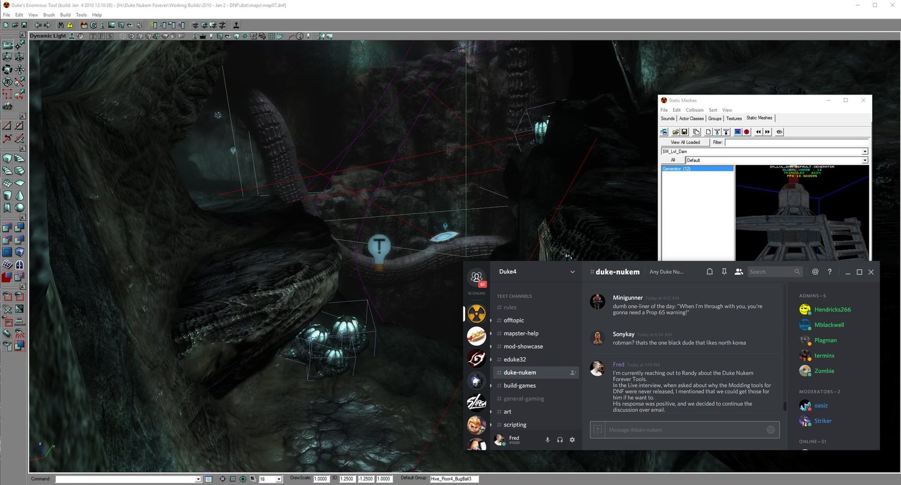The width and height of the screenshot is (901, 485).
Task: Switch to the Textures tab
Action: point(734,118)
